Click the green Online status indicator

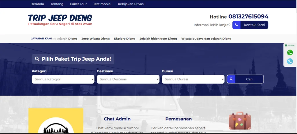coord(290,46)
